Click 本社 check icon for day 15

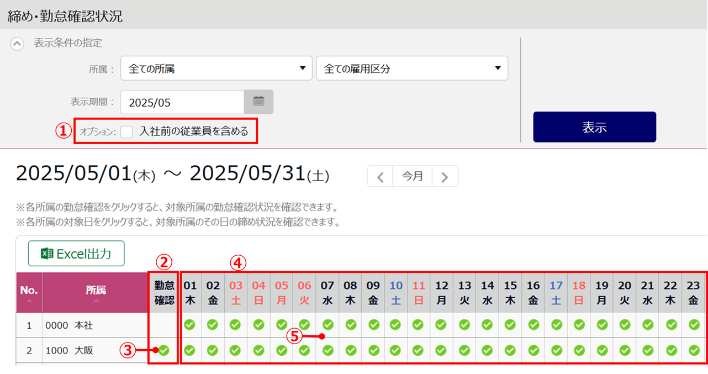click(x=510, y=325)
